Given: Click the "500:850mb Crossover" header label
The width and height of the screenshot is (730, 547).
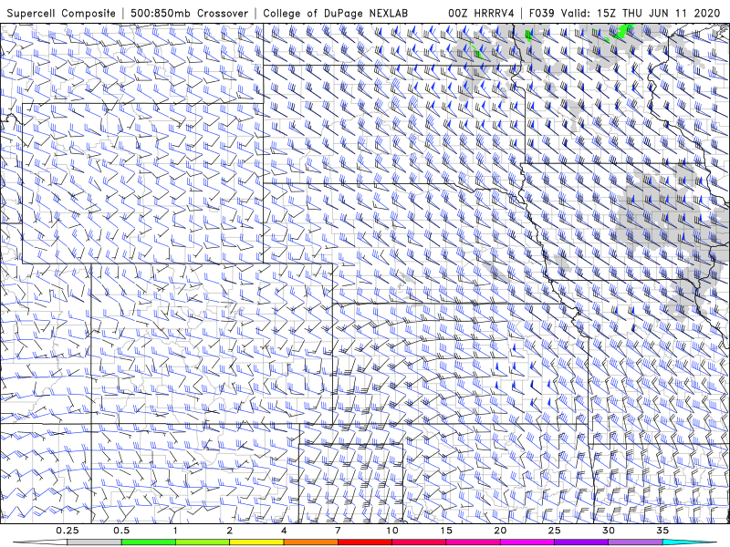Looking at the screenshot, I should tap(190, 14).
